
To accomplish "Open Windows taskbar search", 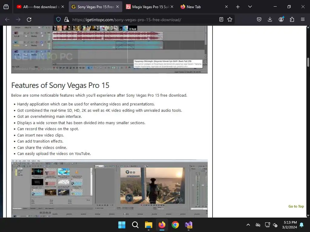I will tap(135, 225).
